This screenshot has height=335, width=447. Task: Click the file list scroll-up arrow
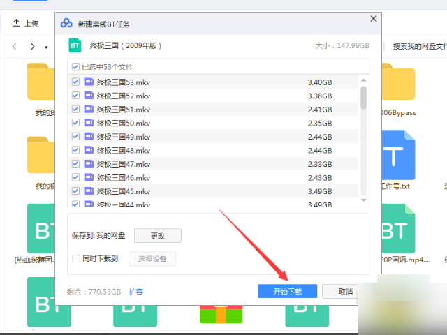pyautogui.click(x=363, y=80)
